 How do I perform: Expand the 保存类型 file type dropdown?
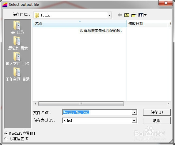pyautogui.click(x=134, y=121)
